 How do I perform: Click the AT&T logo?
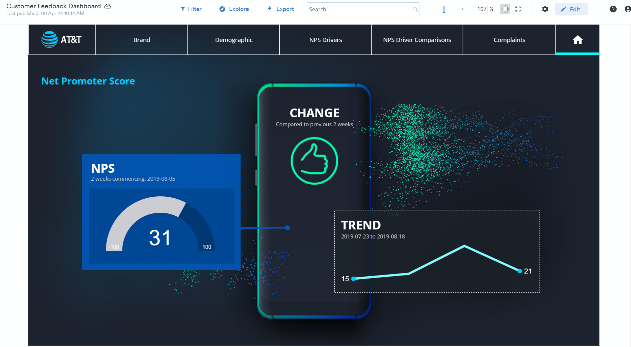click(x=62, y=40)
